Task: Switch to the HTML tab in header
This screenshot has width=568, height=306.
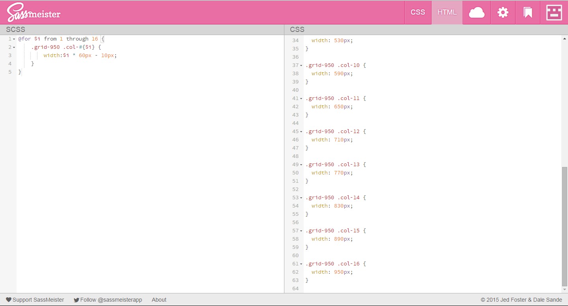Action: tap(447, 12)
